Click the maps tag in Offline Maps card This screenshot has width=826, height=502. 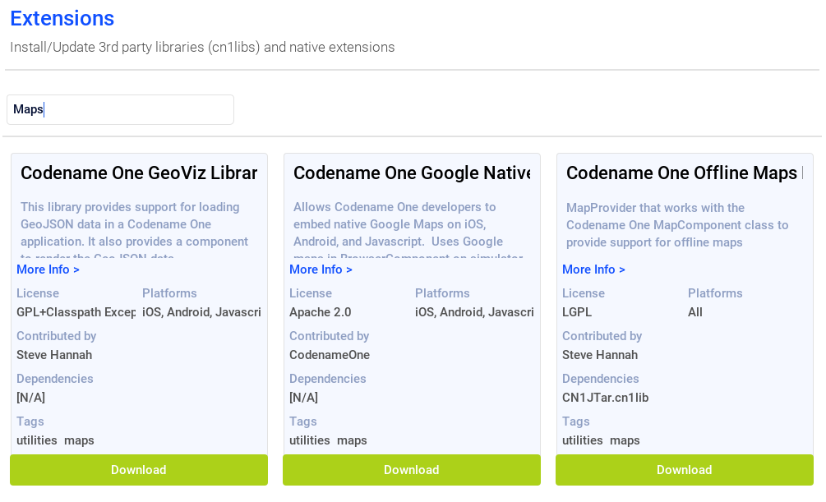[x=625, y=440]
